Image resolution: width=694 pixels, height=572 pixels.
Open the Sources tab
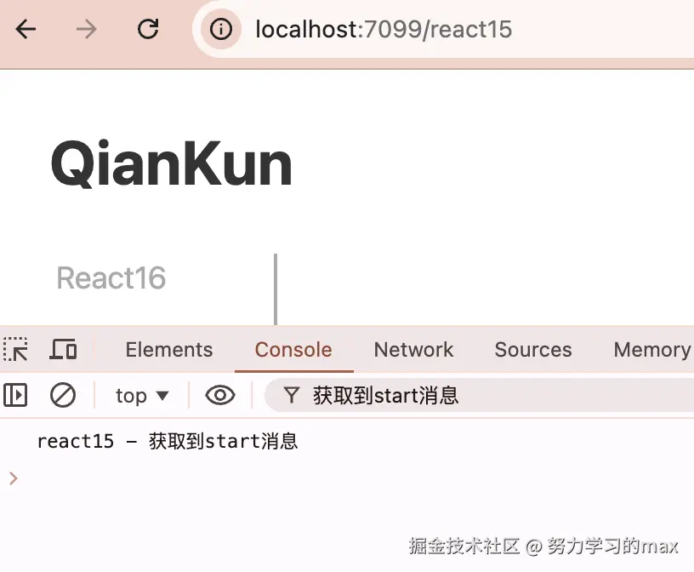533,350
